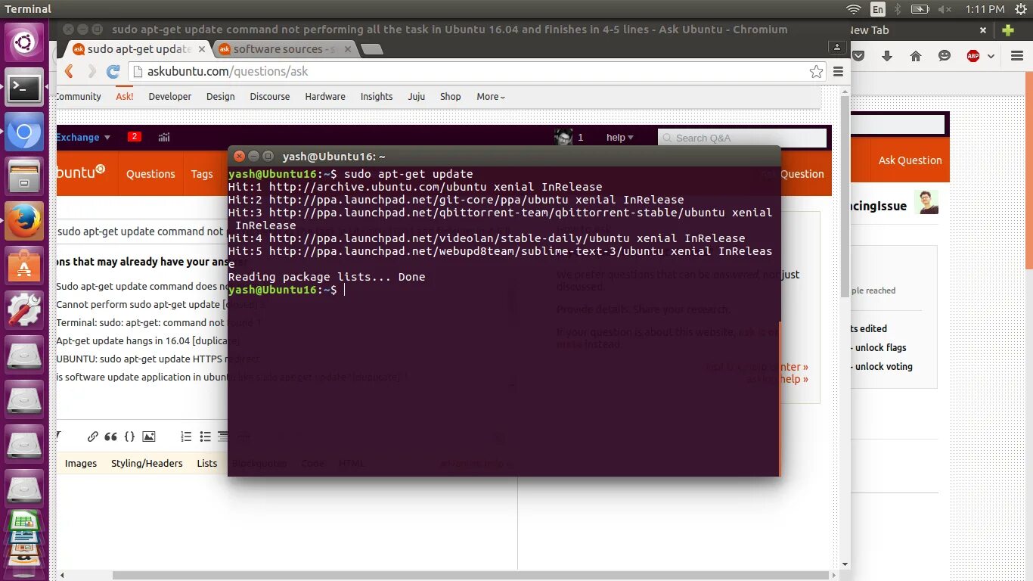Image resolution: width=1033 pixels, height=581 pixels.
Task: Create bulleted list in editor
Action: [x=205, y=437]
